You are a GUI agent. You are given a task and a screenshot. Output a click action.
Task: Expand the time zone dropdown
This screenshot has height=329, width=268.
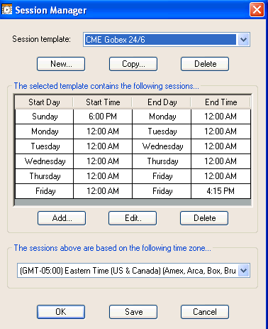pos(243,270)
